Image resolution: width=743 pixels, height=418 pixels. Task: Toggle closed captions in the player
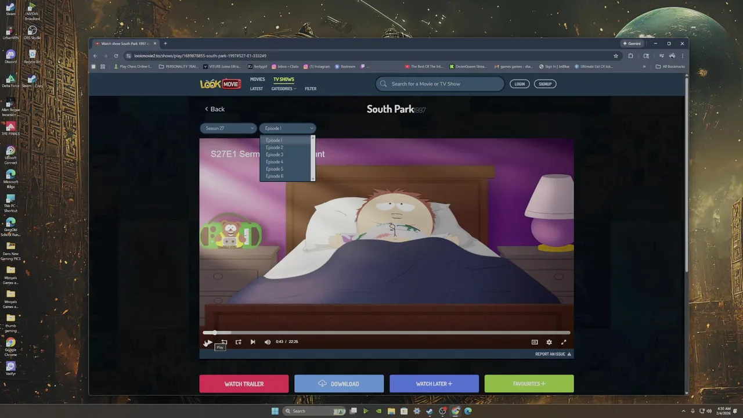535,342
